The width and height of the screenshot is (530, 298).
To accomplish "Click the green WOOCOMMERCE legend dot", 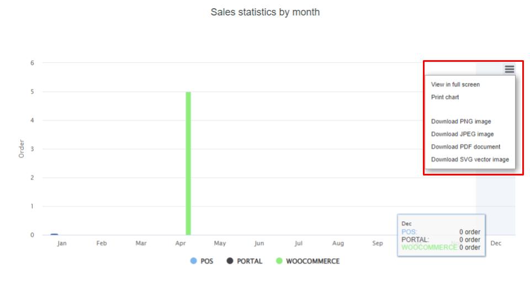I will point(279,261).
